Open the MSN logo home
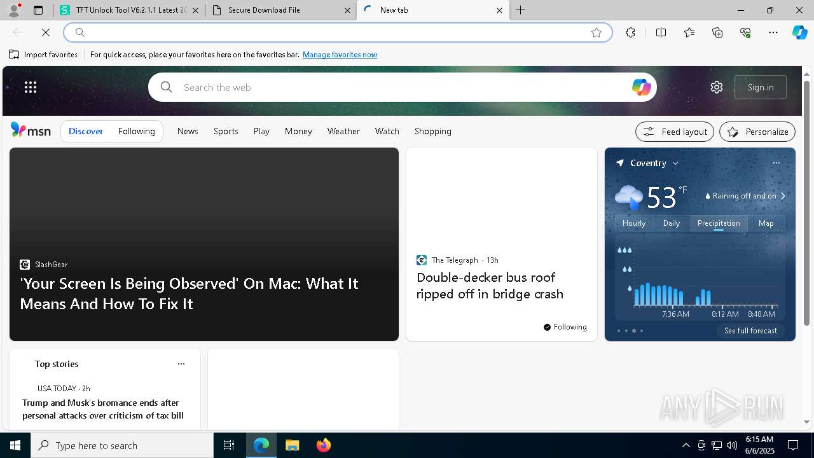The width and height of the screenshot is (814, 458). (31, 130)
